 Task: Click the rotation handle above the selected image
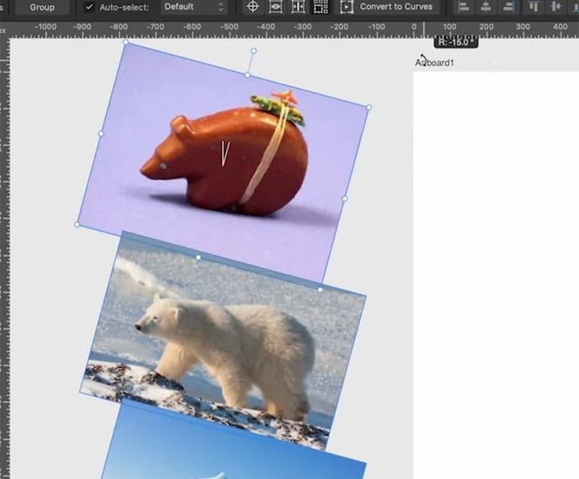click(x=253, y=51)
